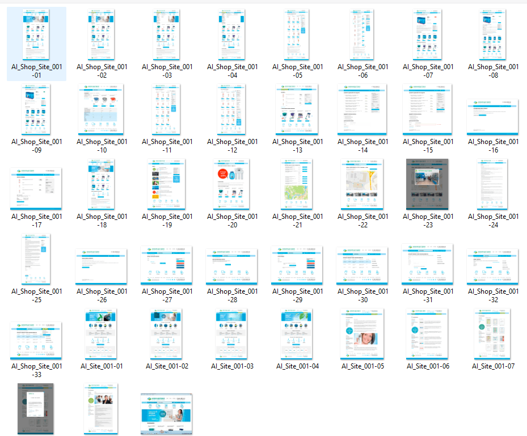Image resolution: width=527 pixels, height=436 pixels.
Task: Click the file name text AI_Shop_Site_001-10
Action: point(102,146)
